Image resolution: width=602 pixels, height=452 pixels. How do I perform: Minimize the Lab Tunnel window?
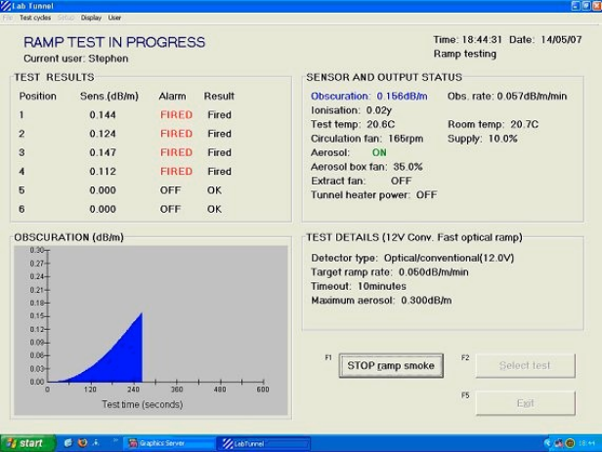(576, 6)
